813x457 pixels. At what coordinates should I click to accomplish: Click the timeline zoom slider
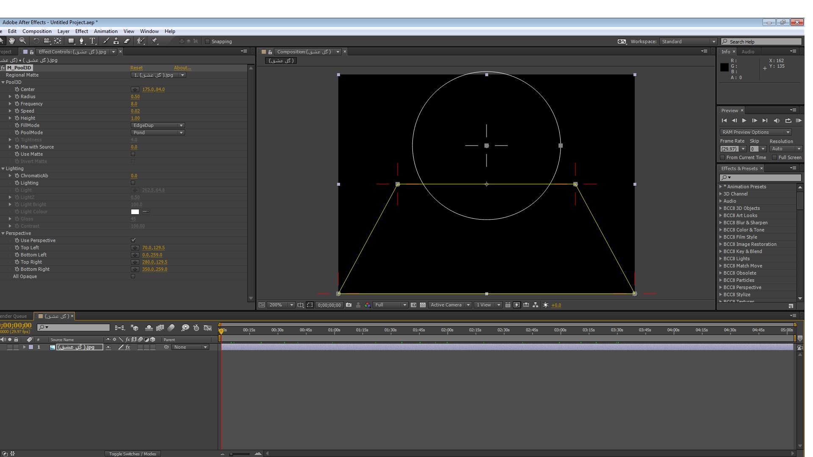pos(240,454)
